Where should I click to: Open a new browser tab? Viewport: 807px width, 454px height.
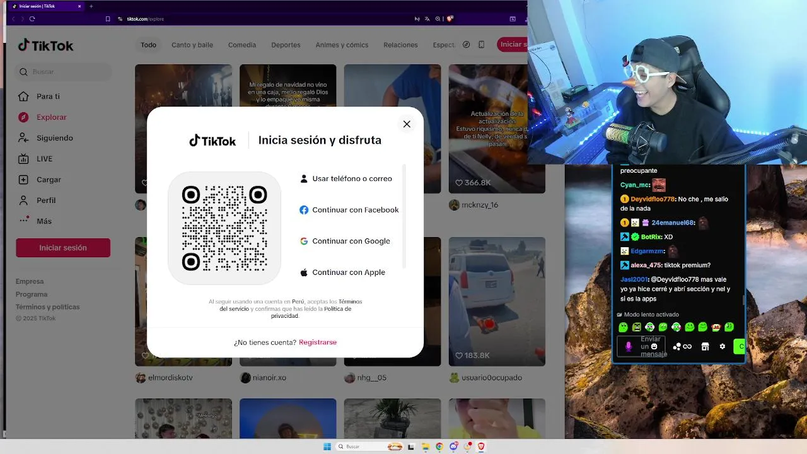point(91,6)
